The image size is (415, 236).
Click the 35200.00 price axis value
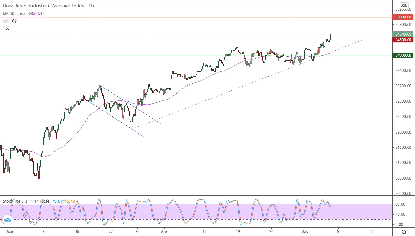pyautogui.click(x=403, y=9)
